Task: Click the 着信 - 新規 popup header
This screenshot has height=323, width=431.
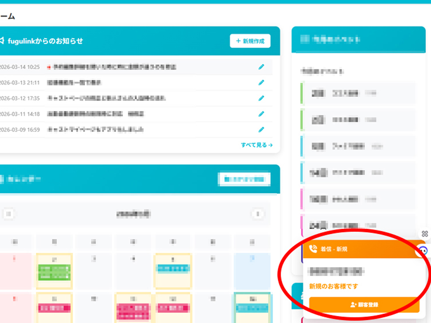Action: [358, 249]
